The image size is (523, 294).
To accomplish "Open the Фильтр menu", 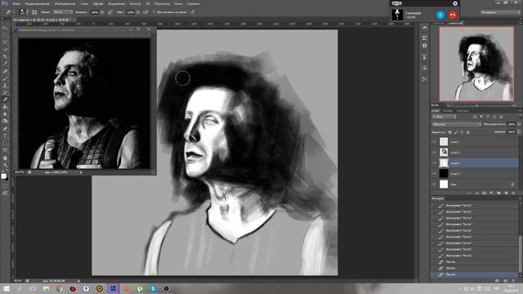I will 135,3.
